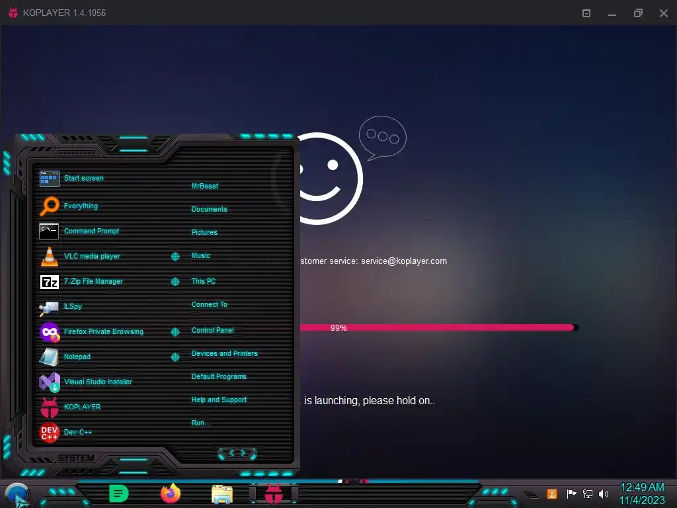Open the MrBeast user folder
This screenshot has width=677, height=508.
click(205, 186)
